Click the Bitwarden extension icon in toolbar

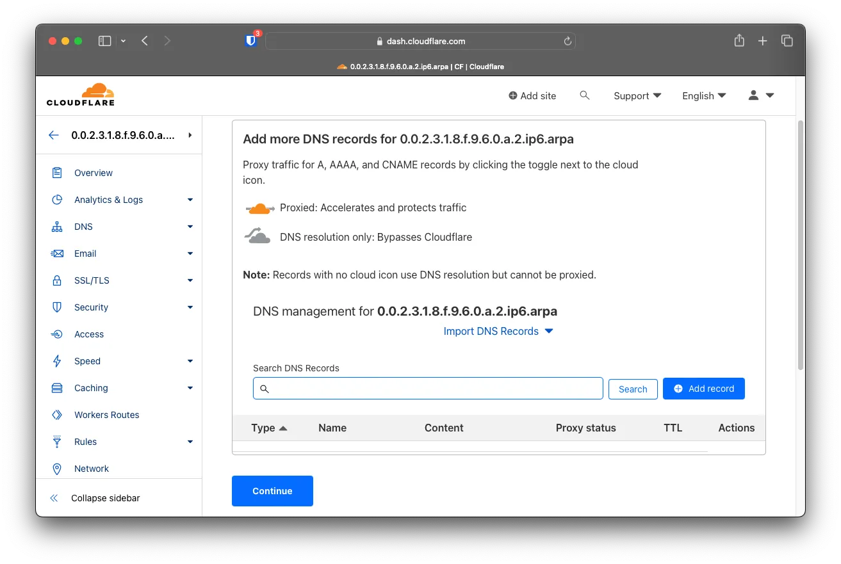point(251,41)
